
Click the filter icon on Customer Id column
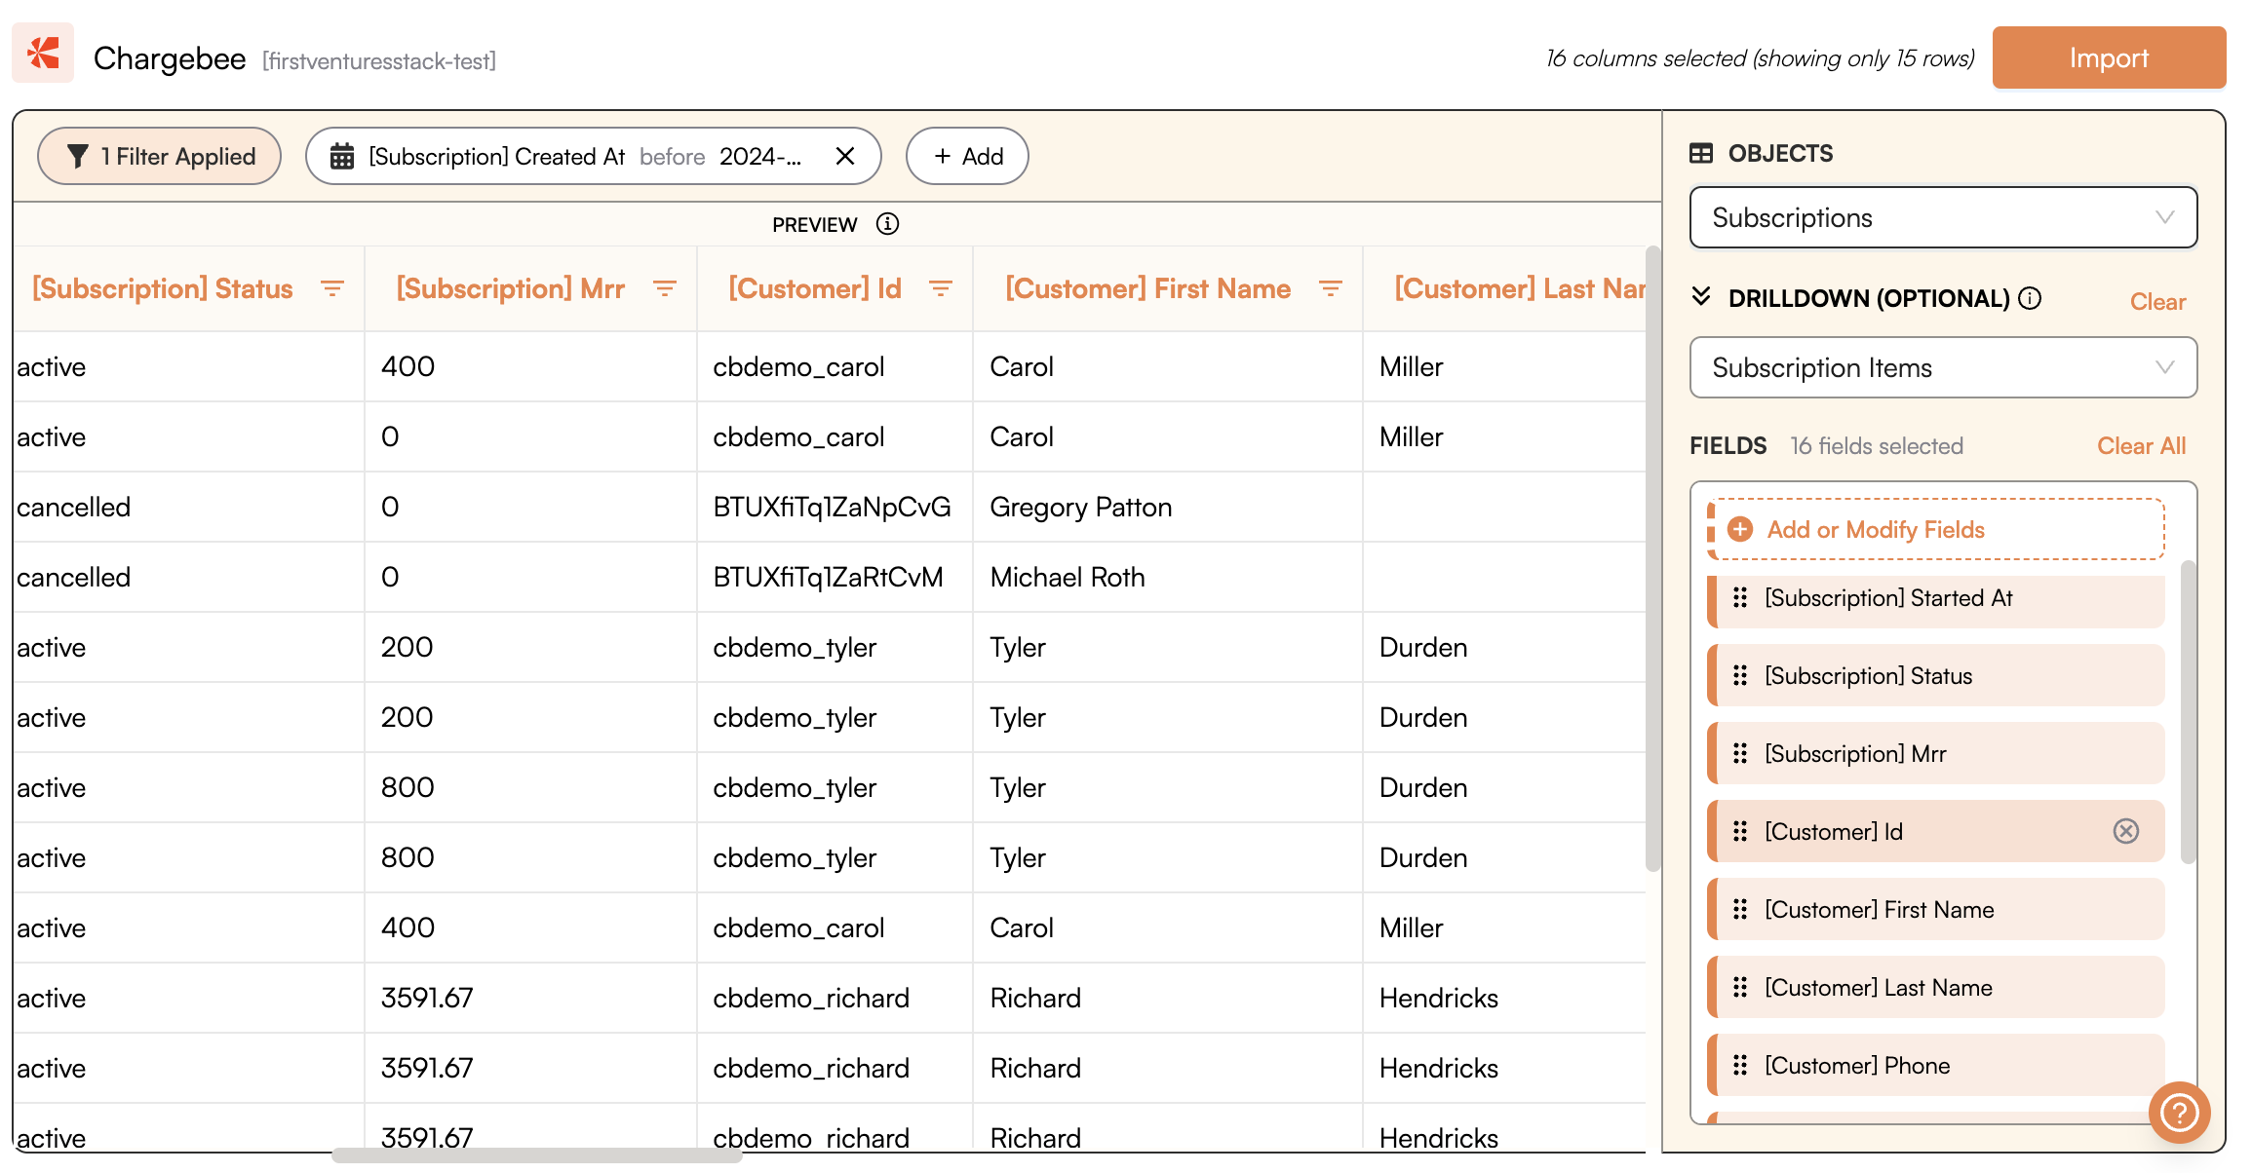pos(941,288)
